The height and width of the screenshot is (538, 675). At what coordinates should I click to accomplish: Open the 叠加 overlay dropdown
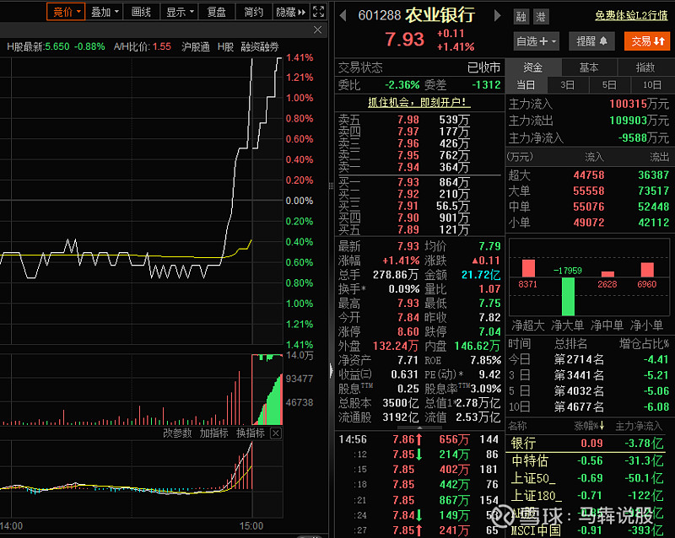click(104, 12)
